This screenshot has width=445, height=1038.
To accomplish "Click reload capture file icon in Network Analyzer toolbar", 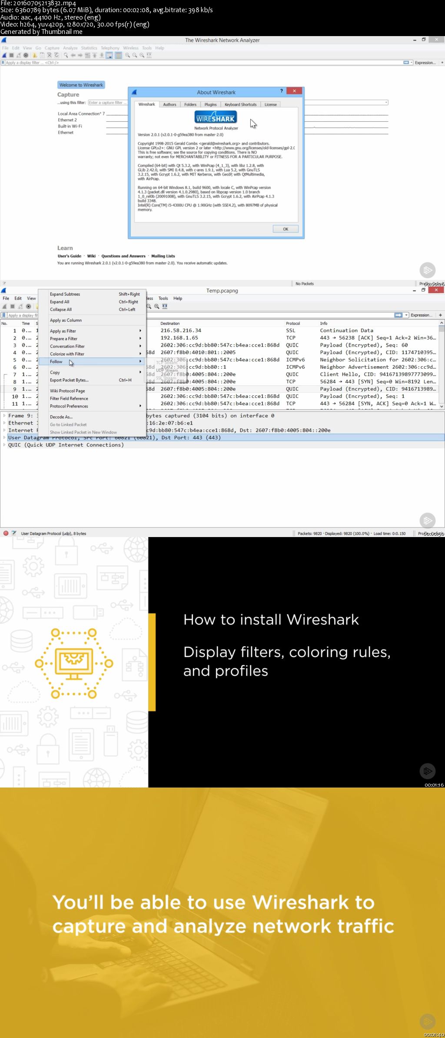I will [56, 55].
